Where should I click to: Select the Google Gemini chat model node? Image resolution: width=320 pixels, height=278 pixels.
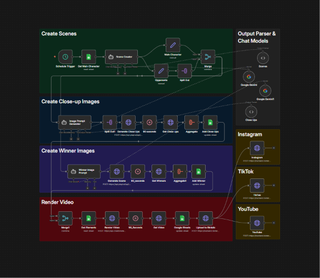[249, 77]
